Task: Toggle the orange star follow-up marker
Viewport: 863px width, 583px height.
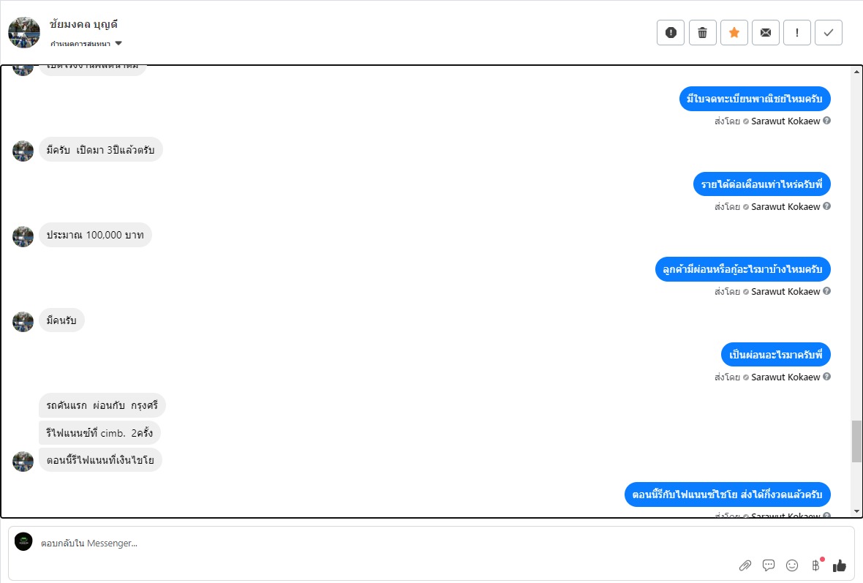Action: pyautogui.click(x=734, y=32)
